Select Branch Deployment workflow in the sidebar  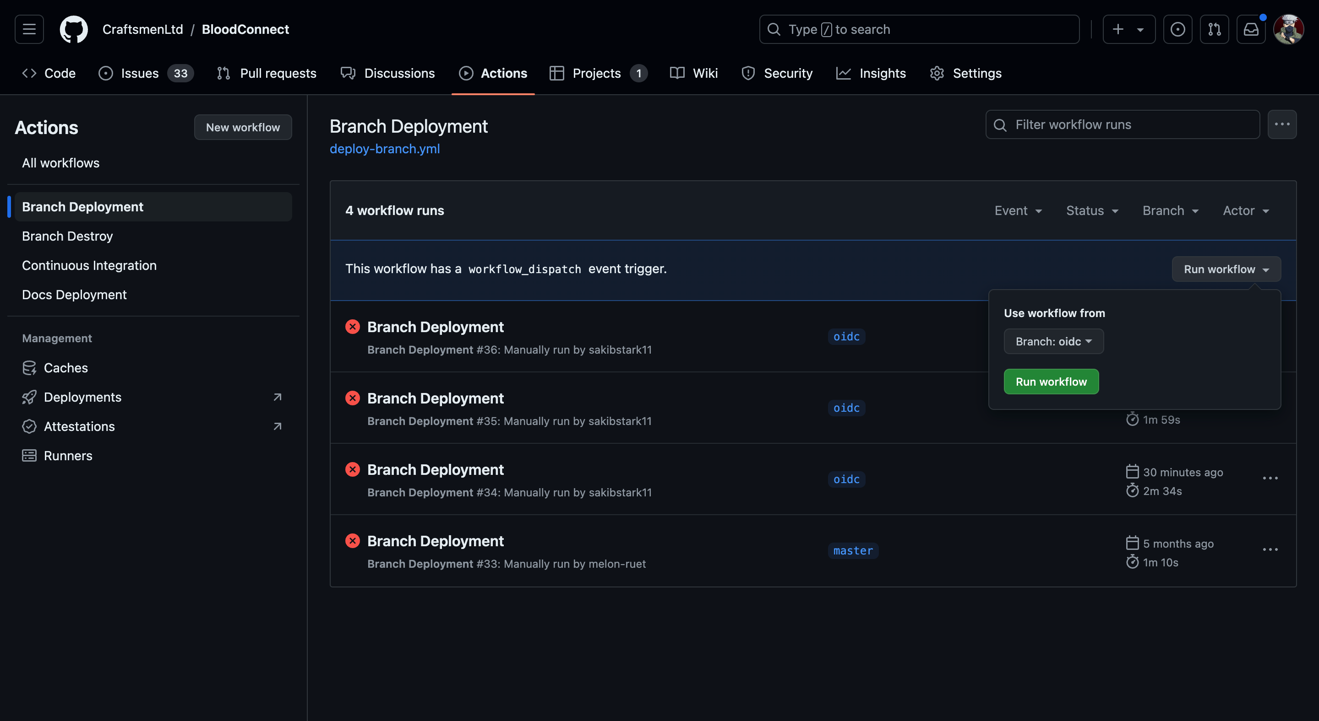[153, 207]
